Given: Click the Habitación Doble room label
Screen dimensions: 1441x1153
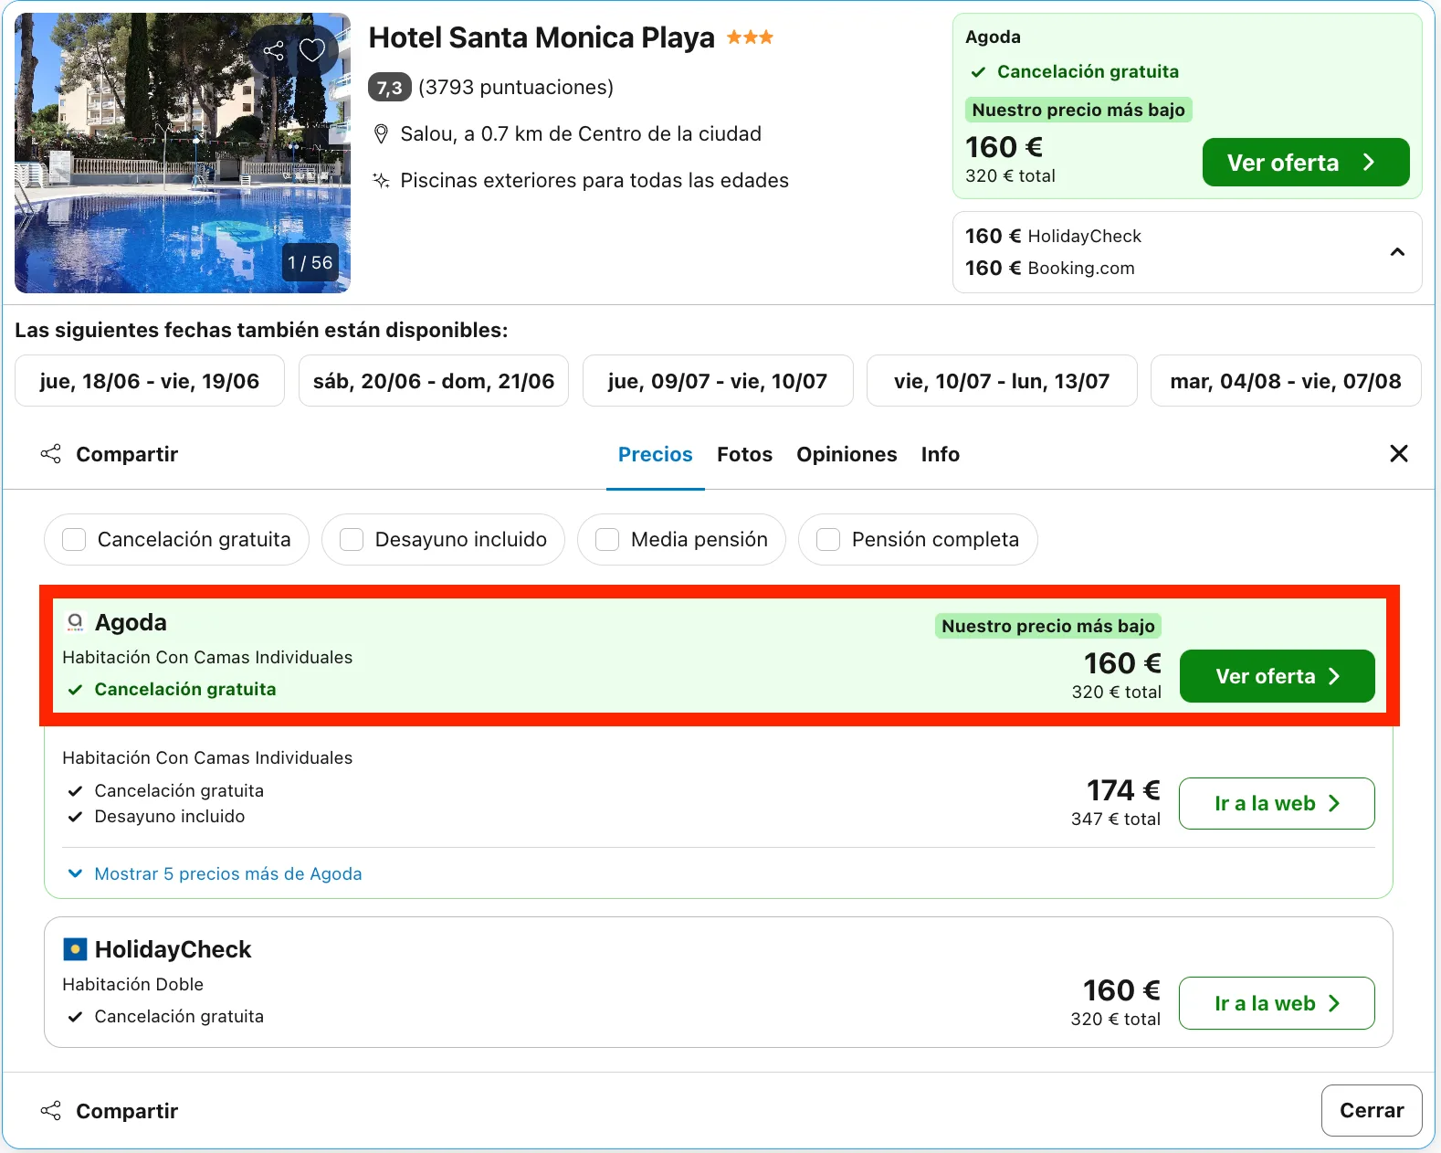Looking at the screenshot, I should (133, 985).
